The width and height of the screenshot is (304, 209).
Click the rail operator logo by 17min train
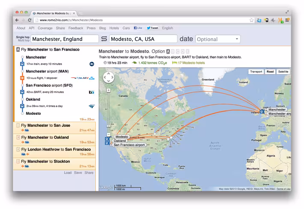(x=92, y=64)
